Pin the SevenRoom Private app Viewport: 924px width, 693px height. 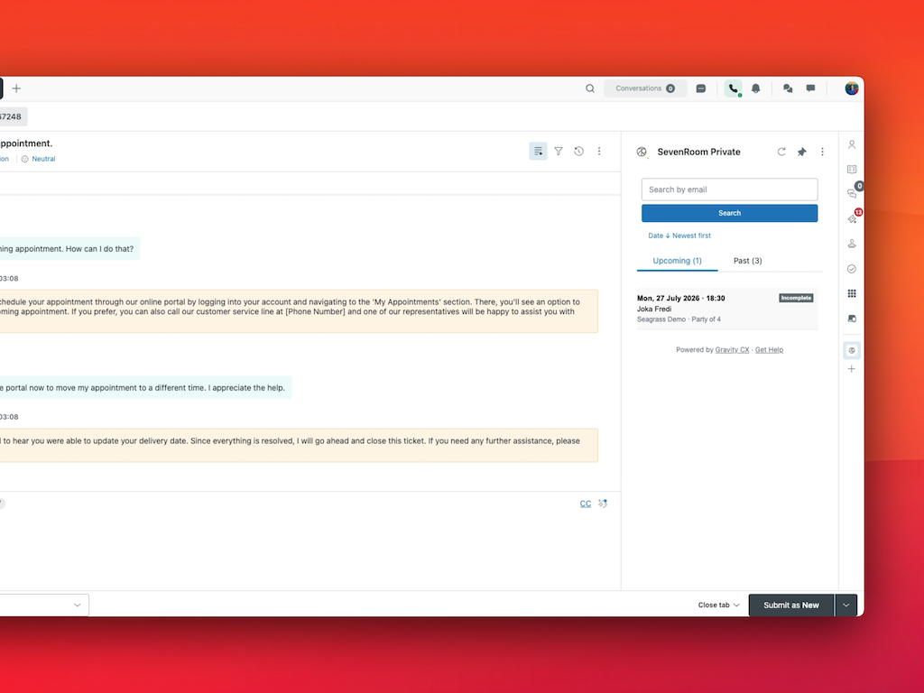point(802,152)
